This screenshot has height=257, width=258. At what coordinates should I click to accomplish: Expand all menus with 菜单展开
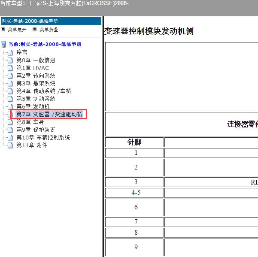click(17, 30)
